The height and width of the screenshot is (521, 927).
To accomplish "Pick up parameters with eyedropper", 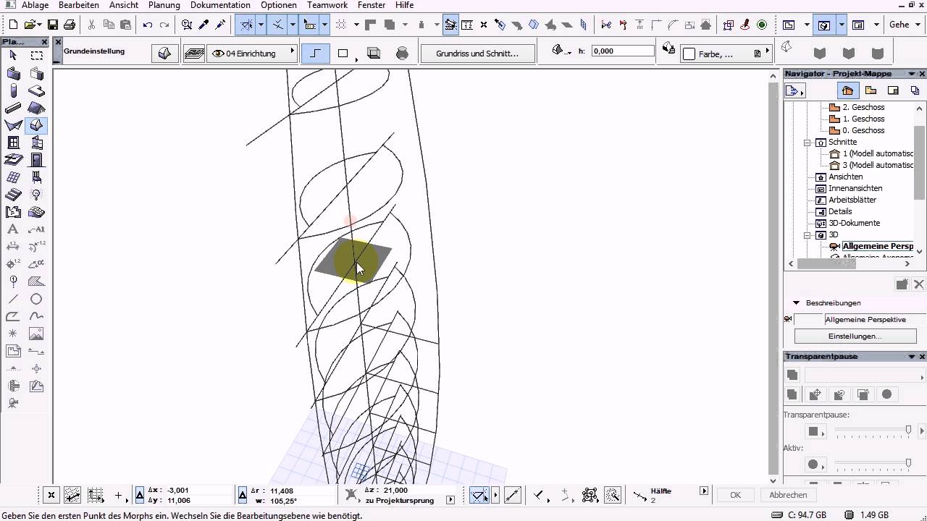I will pyautogui.click(x=204, y=25).
